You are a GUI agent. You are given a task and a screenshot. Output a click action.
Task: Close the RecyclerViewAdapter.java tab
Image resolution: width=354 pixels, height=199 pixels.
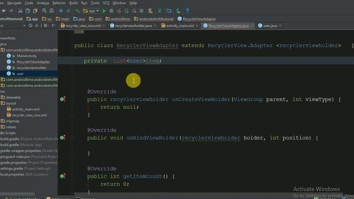click(x=252, y=26)
